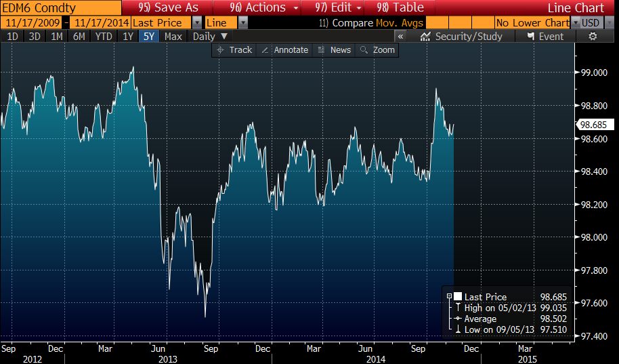Open the Security/Study panel
The height and width of the screenshot is (364, 619).
click(x=461, y=37)
